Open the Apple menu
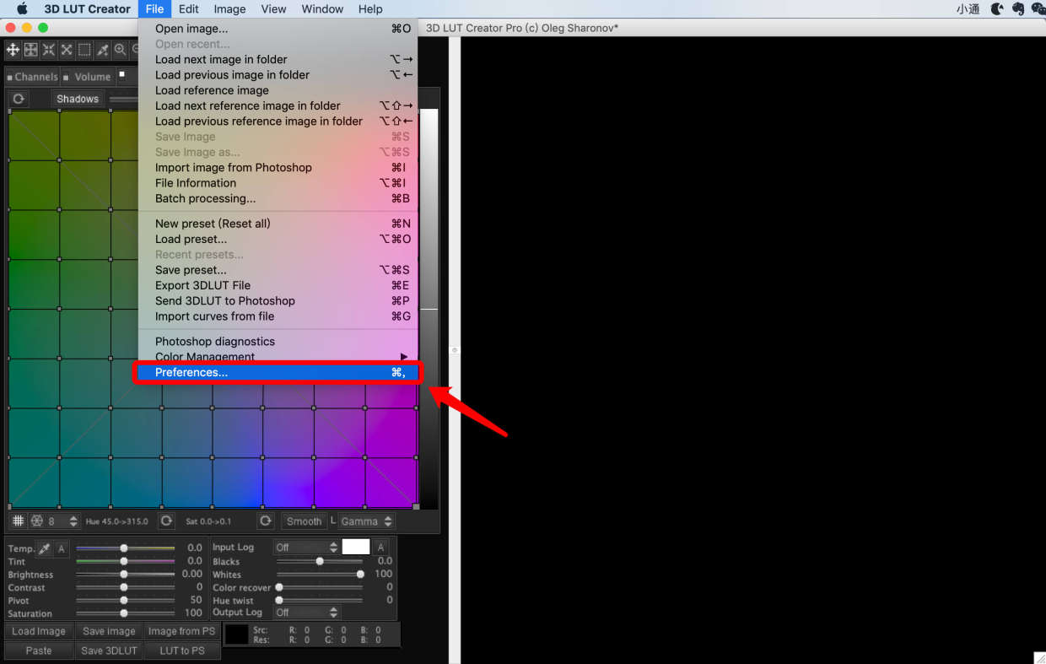 click(x=22, y=9)
